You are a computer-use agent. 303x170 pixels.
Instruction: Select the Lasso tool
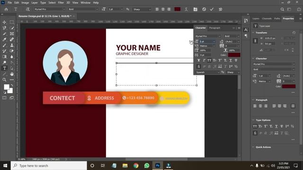pyautogui.click(x=4, y=28)
